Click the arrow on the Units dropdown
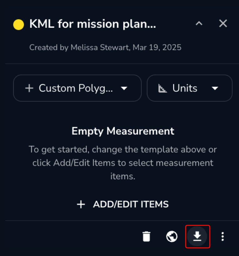The height and width of the screenshot is (256, 239). (x=215, y=88)
